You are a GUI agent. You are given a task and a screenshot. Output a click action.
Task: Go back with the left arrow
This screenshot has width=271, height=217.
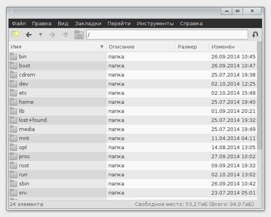pos(29,35)
